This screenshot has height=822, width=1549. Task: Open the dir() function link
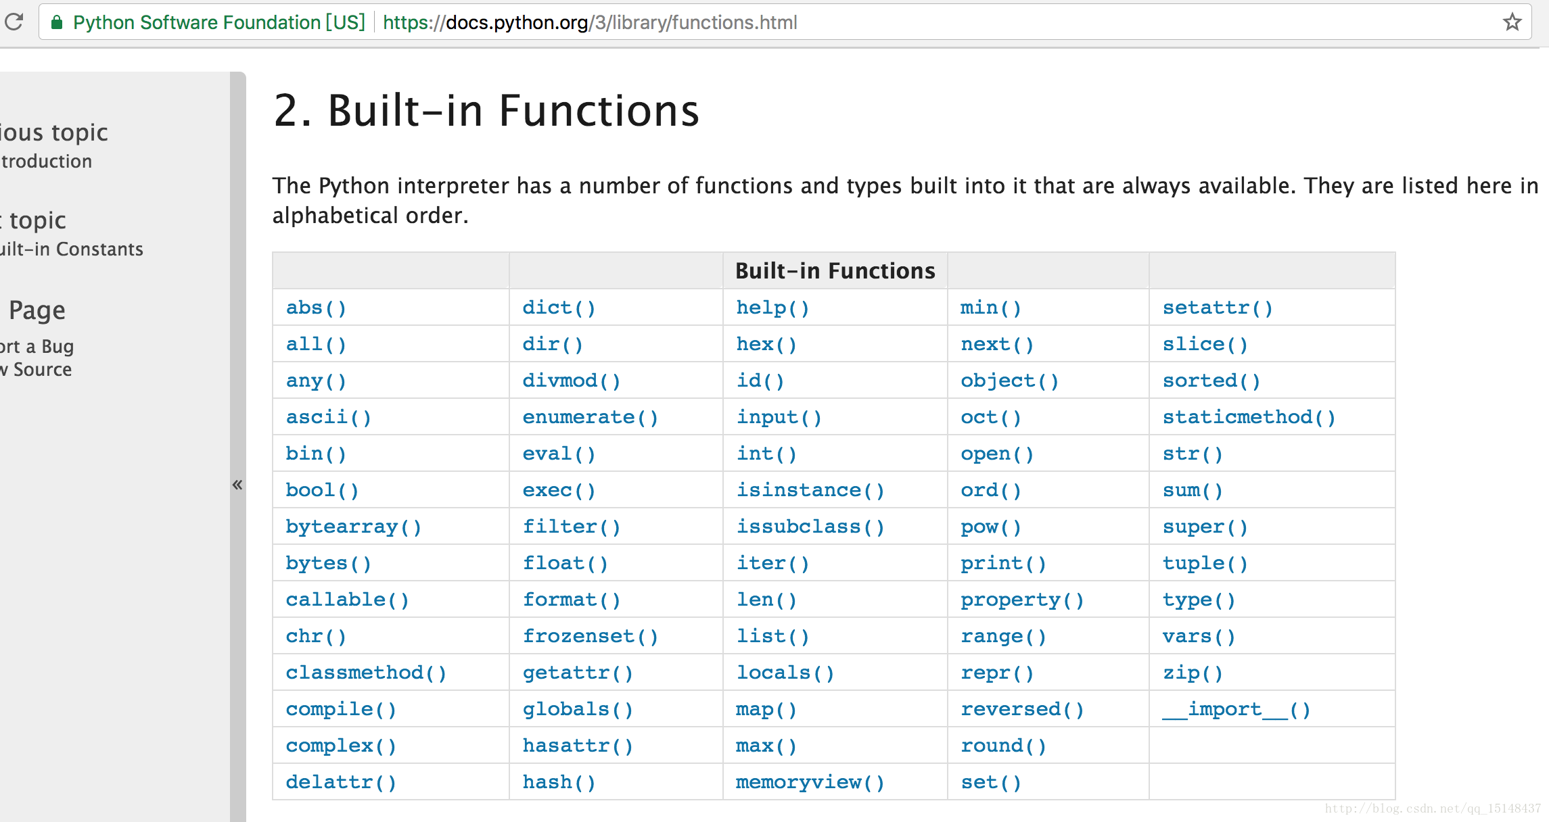[553, 345]
